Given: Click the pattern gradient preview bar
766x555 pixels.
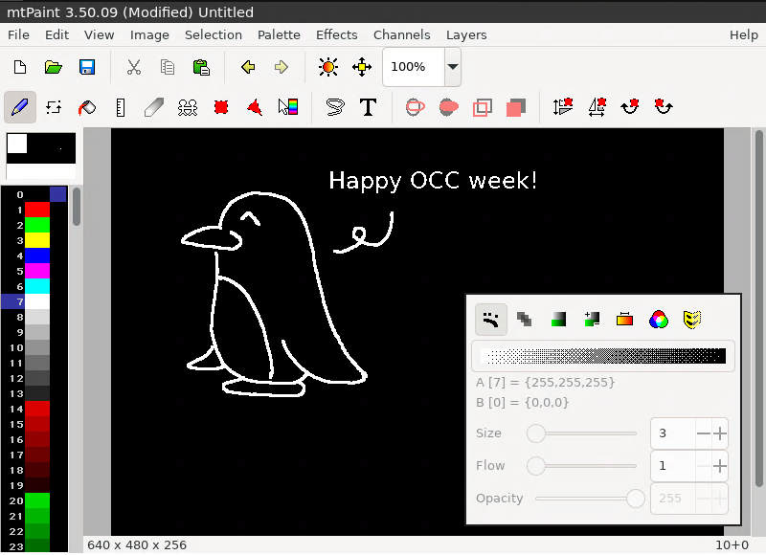Looking at the screenshot, I should (603, 356).
